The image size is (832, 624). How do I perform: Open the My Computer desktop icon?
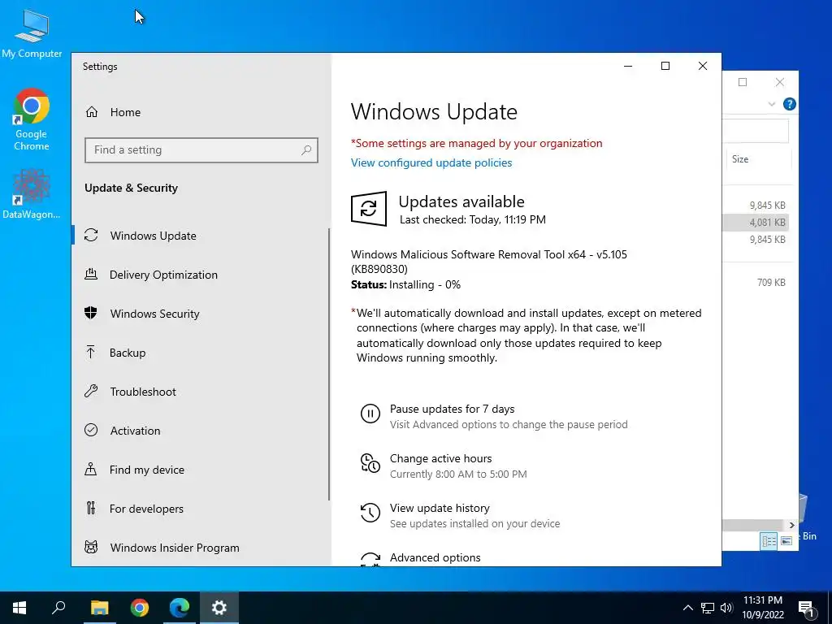click(x=32, y=34)
